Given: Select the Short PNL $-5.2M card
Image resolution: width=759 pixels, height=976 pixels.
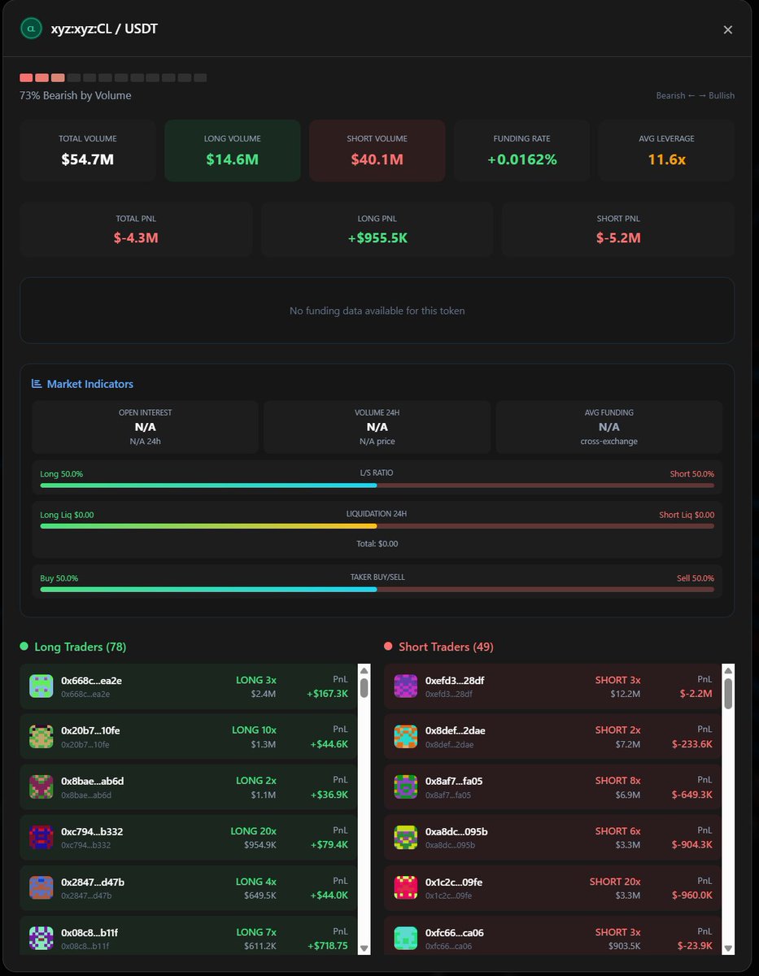Looking at the screenshot, I should coord(618,229).
